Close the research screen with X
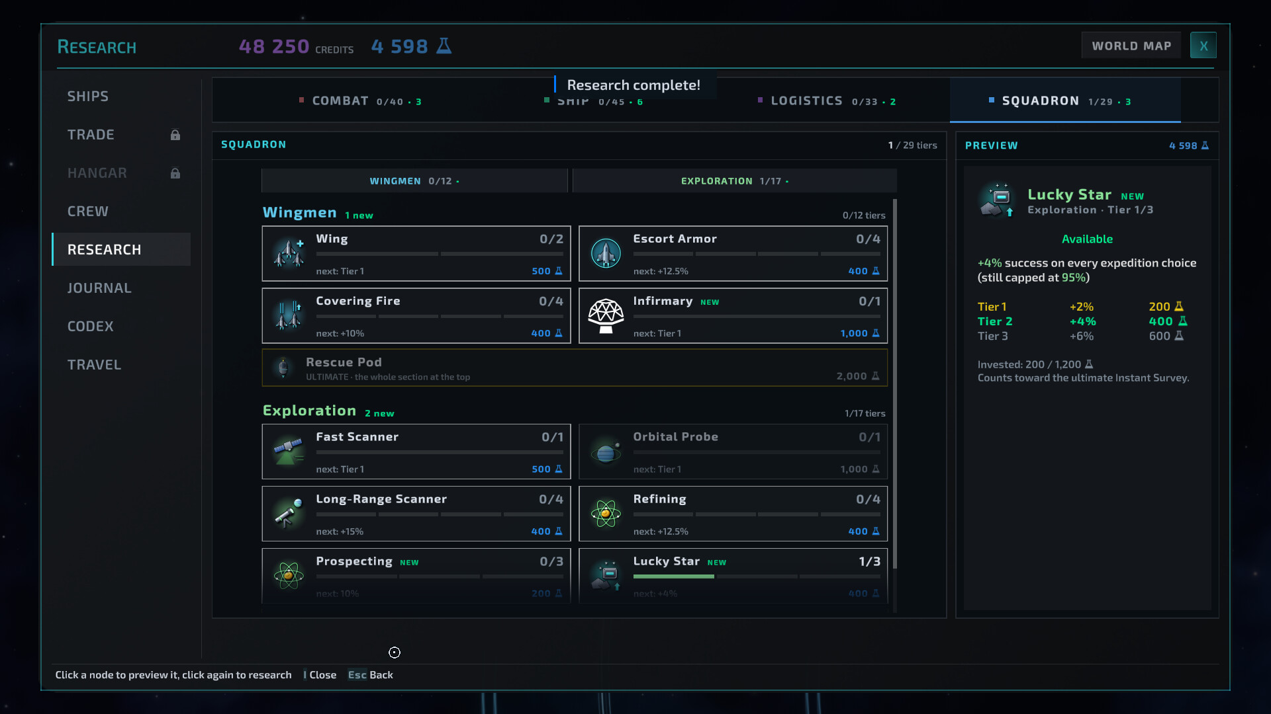 tap(1203, 46)
